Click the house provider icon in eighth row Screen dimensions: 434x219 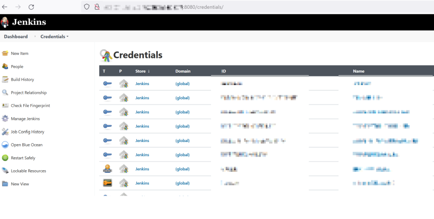(x=124, y=183)
